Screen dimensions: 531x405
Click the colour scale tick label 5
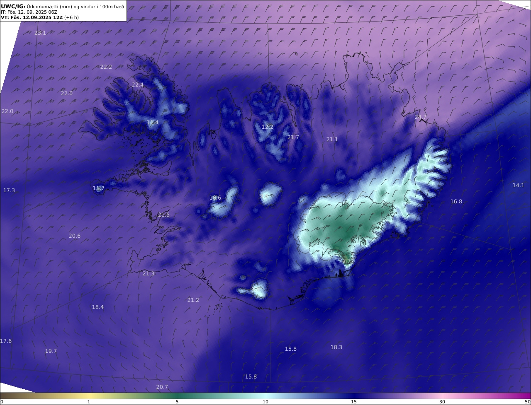click(x=177, y=402)
